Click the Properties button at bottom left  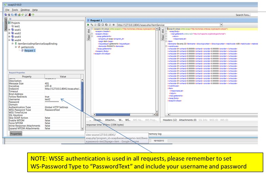(x=16, y=134)
